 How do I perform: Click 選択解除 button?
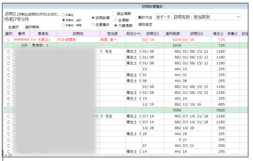pos(32,27)
